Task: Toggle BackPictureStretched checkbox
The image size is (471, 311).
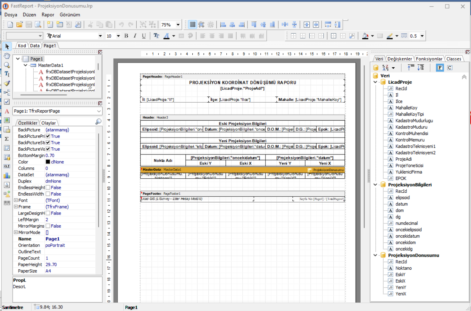Action: (48, 143)
